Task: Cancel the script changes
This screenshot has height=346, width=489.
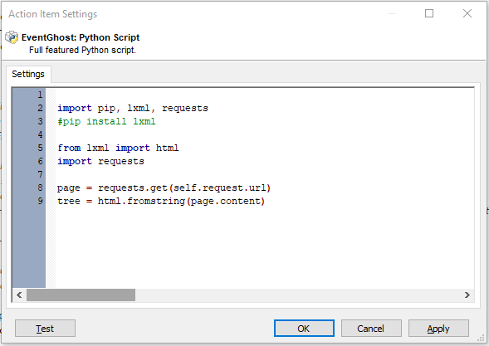Action: pyautogui.click(x=371, y=329)
